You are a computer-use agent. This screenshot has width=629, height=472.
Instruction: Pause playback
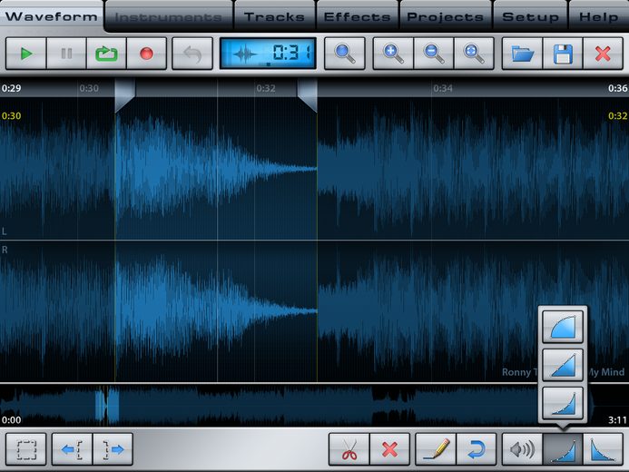point(66,54)
